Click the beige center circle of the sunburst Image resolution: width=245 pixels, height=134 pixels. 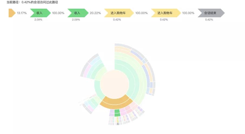tap(115, 85)
